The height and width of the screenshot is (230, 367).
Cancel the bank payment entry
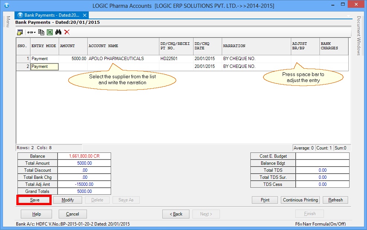[x=72, y=214]
